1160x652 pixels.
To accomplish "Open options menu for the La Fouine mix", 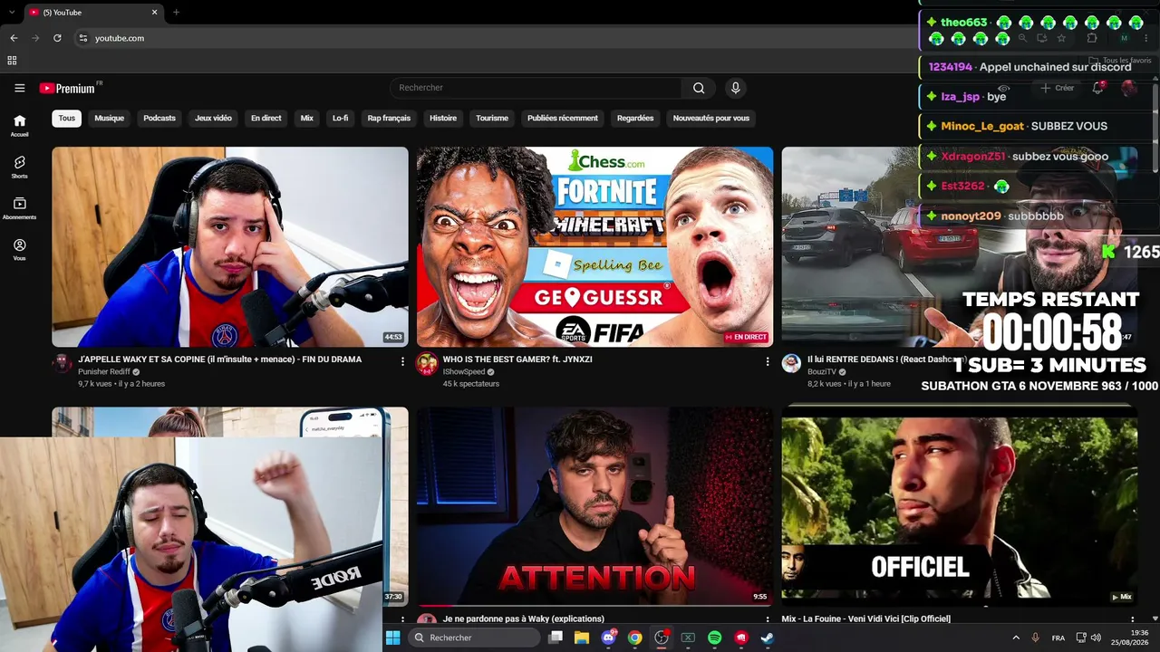I will pyautogui.click(x=1132, y=619).
